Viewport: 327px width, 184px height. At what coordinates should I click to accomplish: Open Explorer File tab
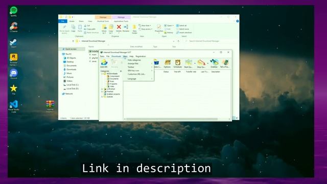[x=62, y=21]
